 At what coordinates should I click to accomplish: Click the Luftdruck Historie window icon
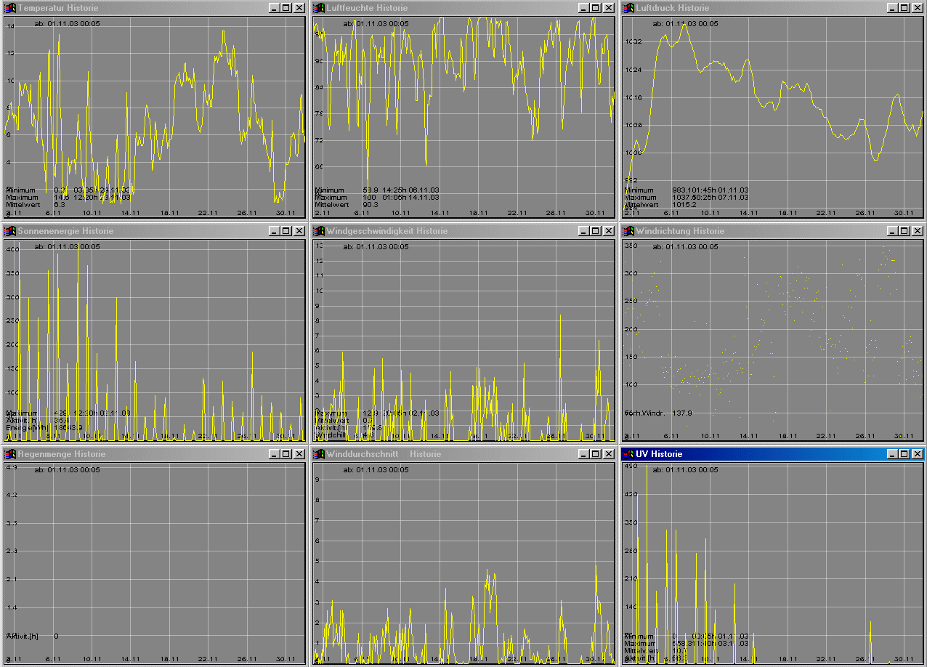click(x=628, y=8)
